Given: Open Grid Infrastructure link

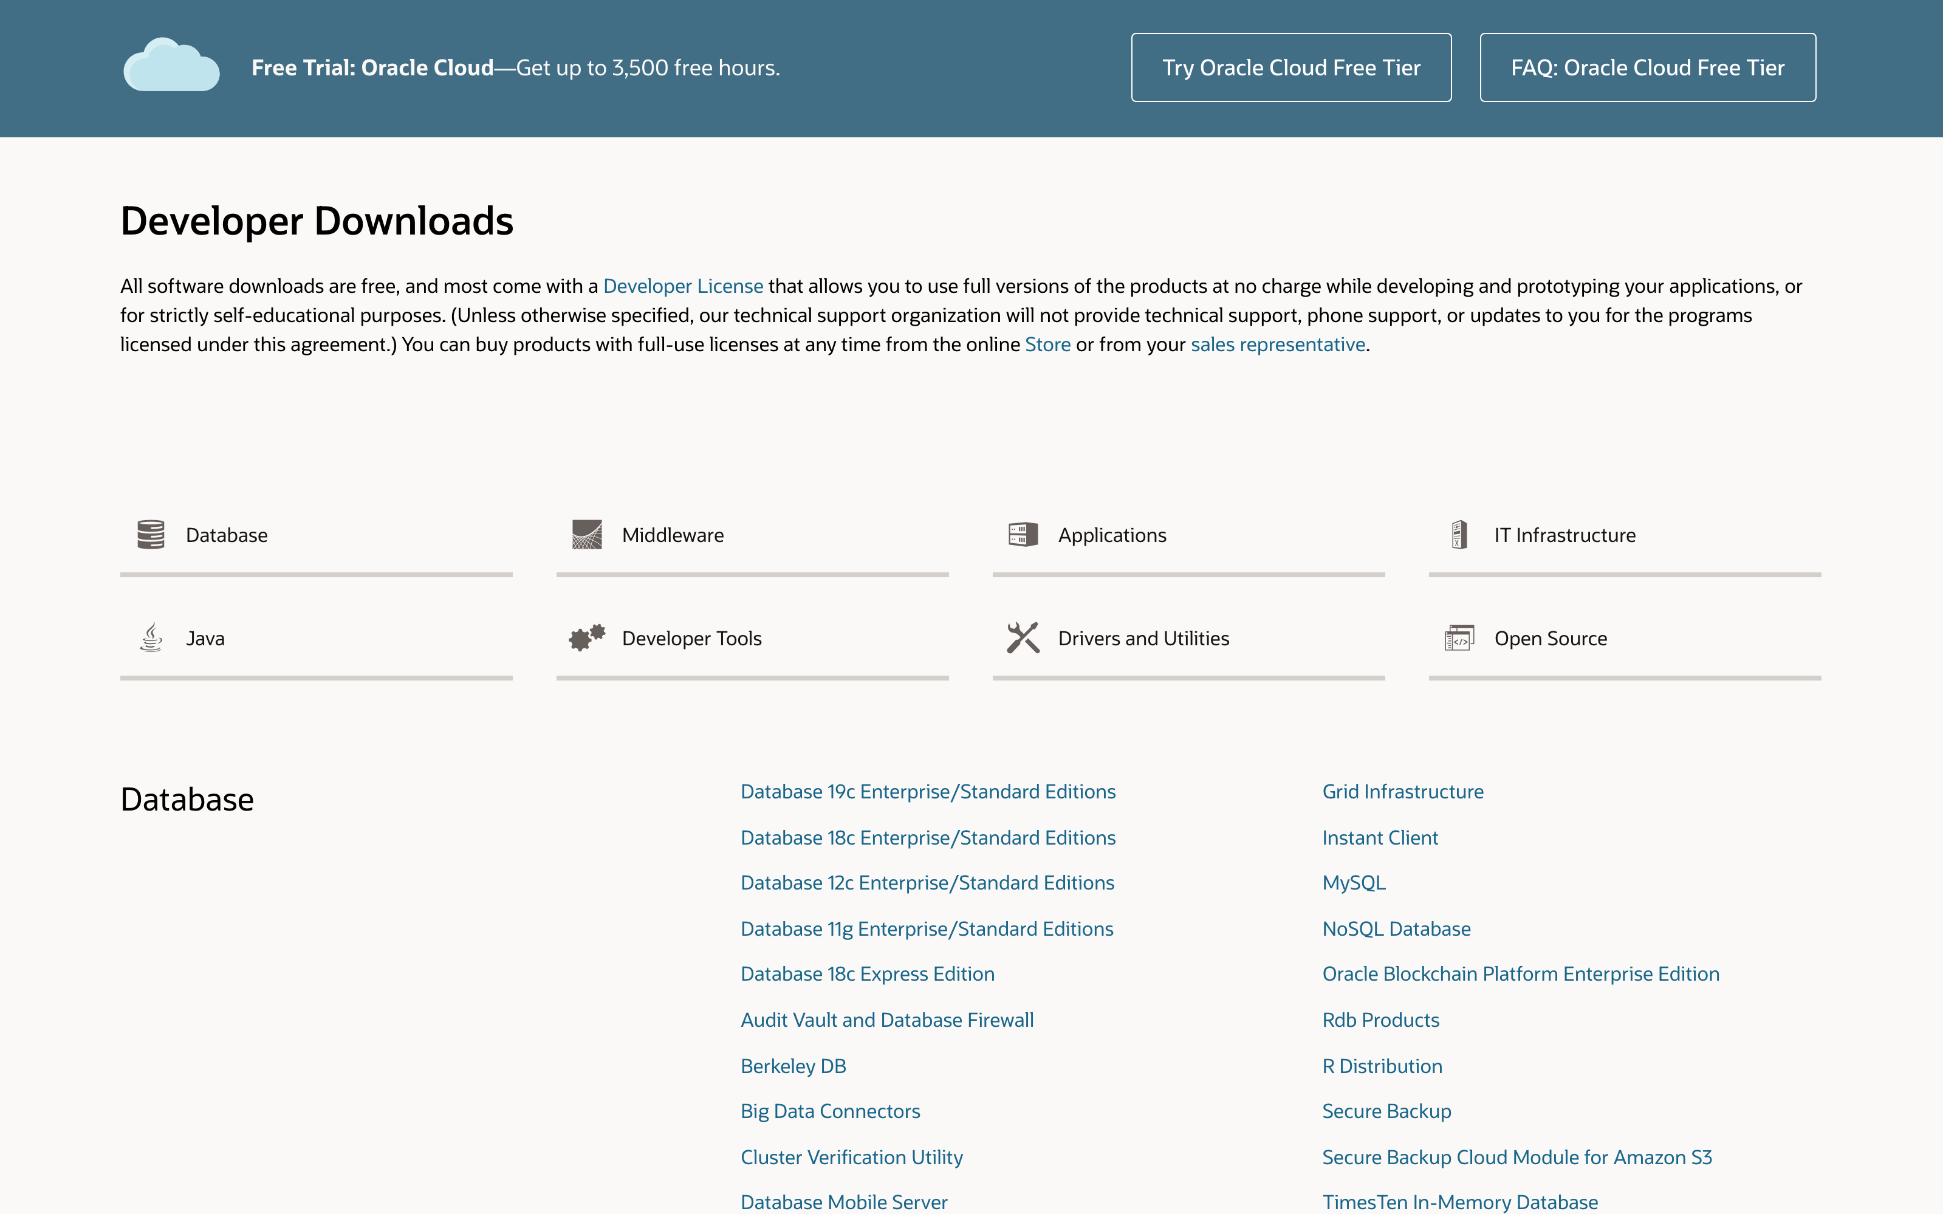Looking at the screenshot, I should point(1403,792).
